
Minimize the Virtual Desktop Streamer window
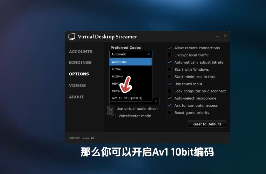[217, 36]
